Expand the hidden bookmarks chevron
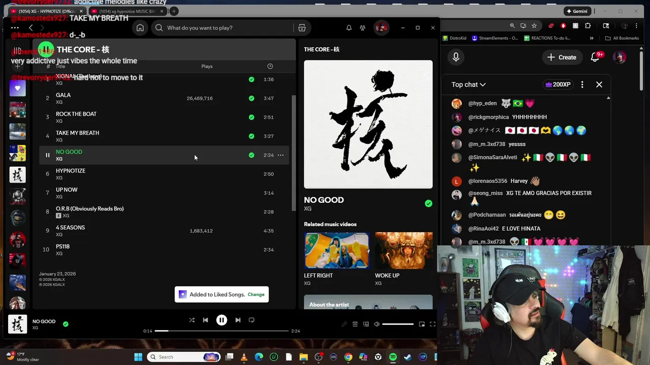This screenshot has width=650, height=365. 592,38
